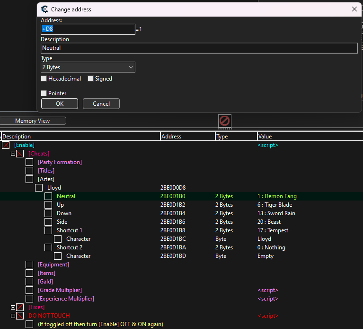Image resolution: width=363 pixels, height=329 pixels.
Task: Click the DO NOT TOUCH script value
Action: coord(268,316)
